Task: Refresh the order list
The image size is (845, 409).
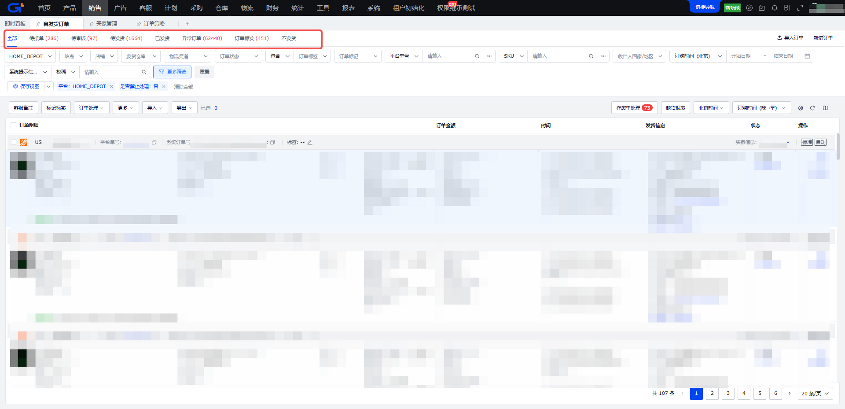Action: coord(812,108)
